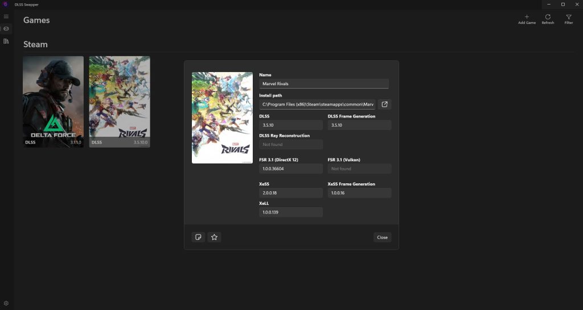The image size is (583, 310).
Task: Click the DLSS 3.5.10 version button
Action: click(x=290, y=125)
